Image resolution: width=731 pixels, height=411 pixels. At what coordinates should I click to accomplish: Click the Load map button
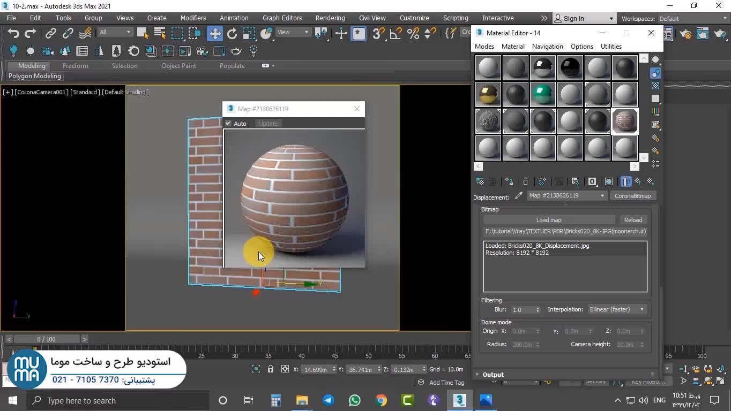tap(549, 220)
